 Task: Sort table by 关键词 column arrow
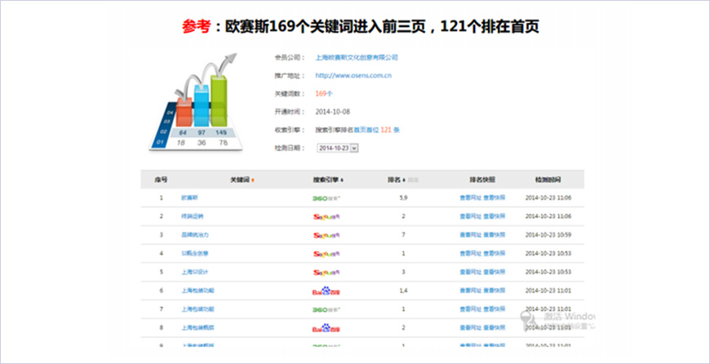(x=253, y=179)
